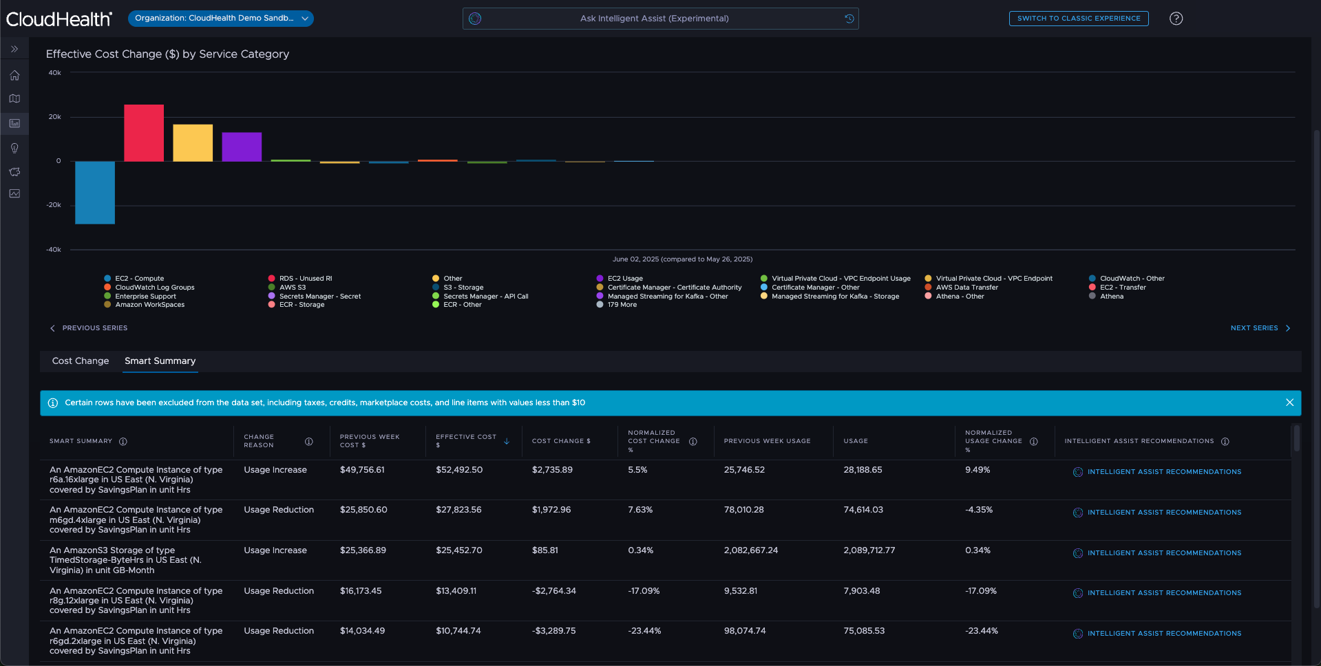Click info icon beside Normalized Cost Change header
1321x666 pixels.
pos(693,442)
